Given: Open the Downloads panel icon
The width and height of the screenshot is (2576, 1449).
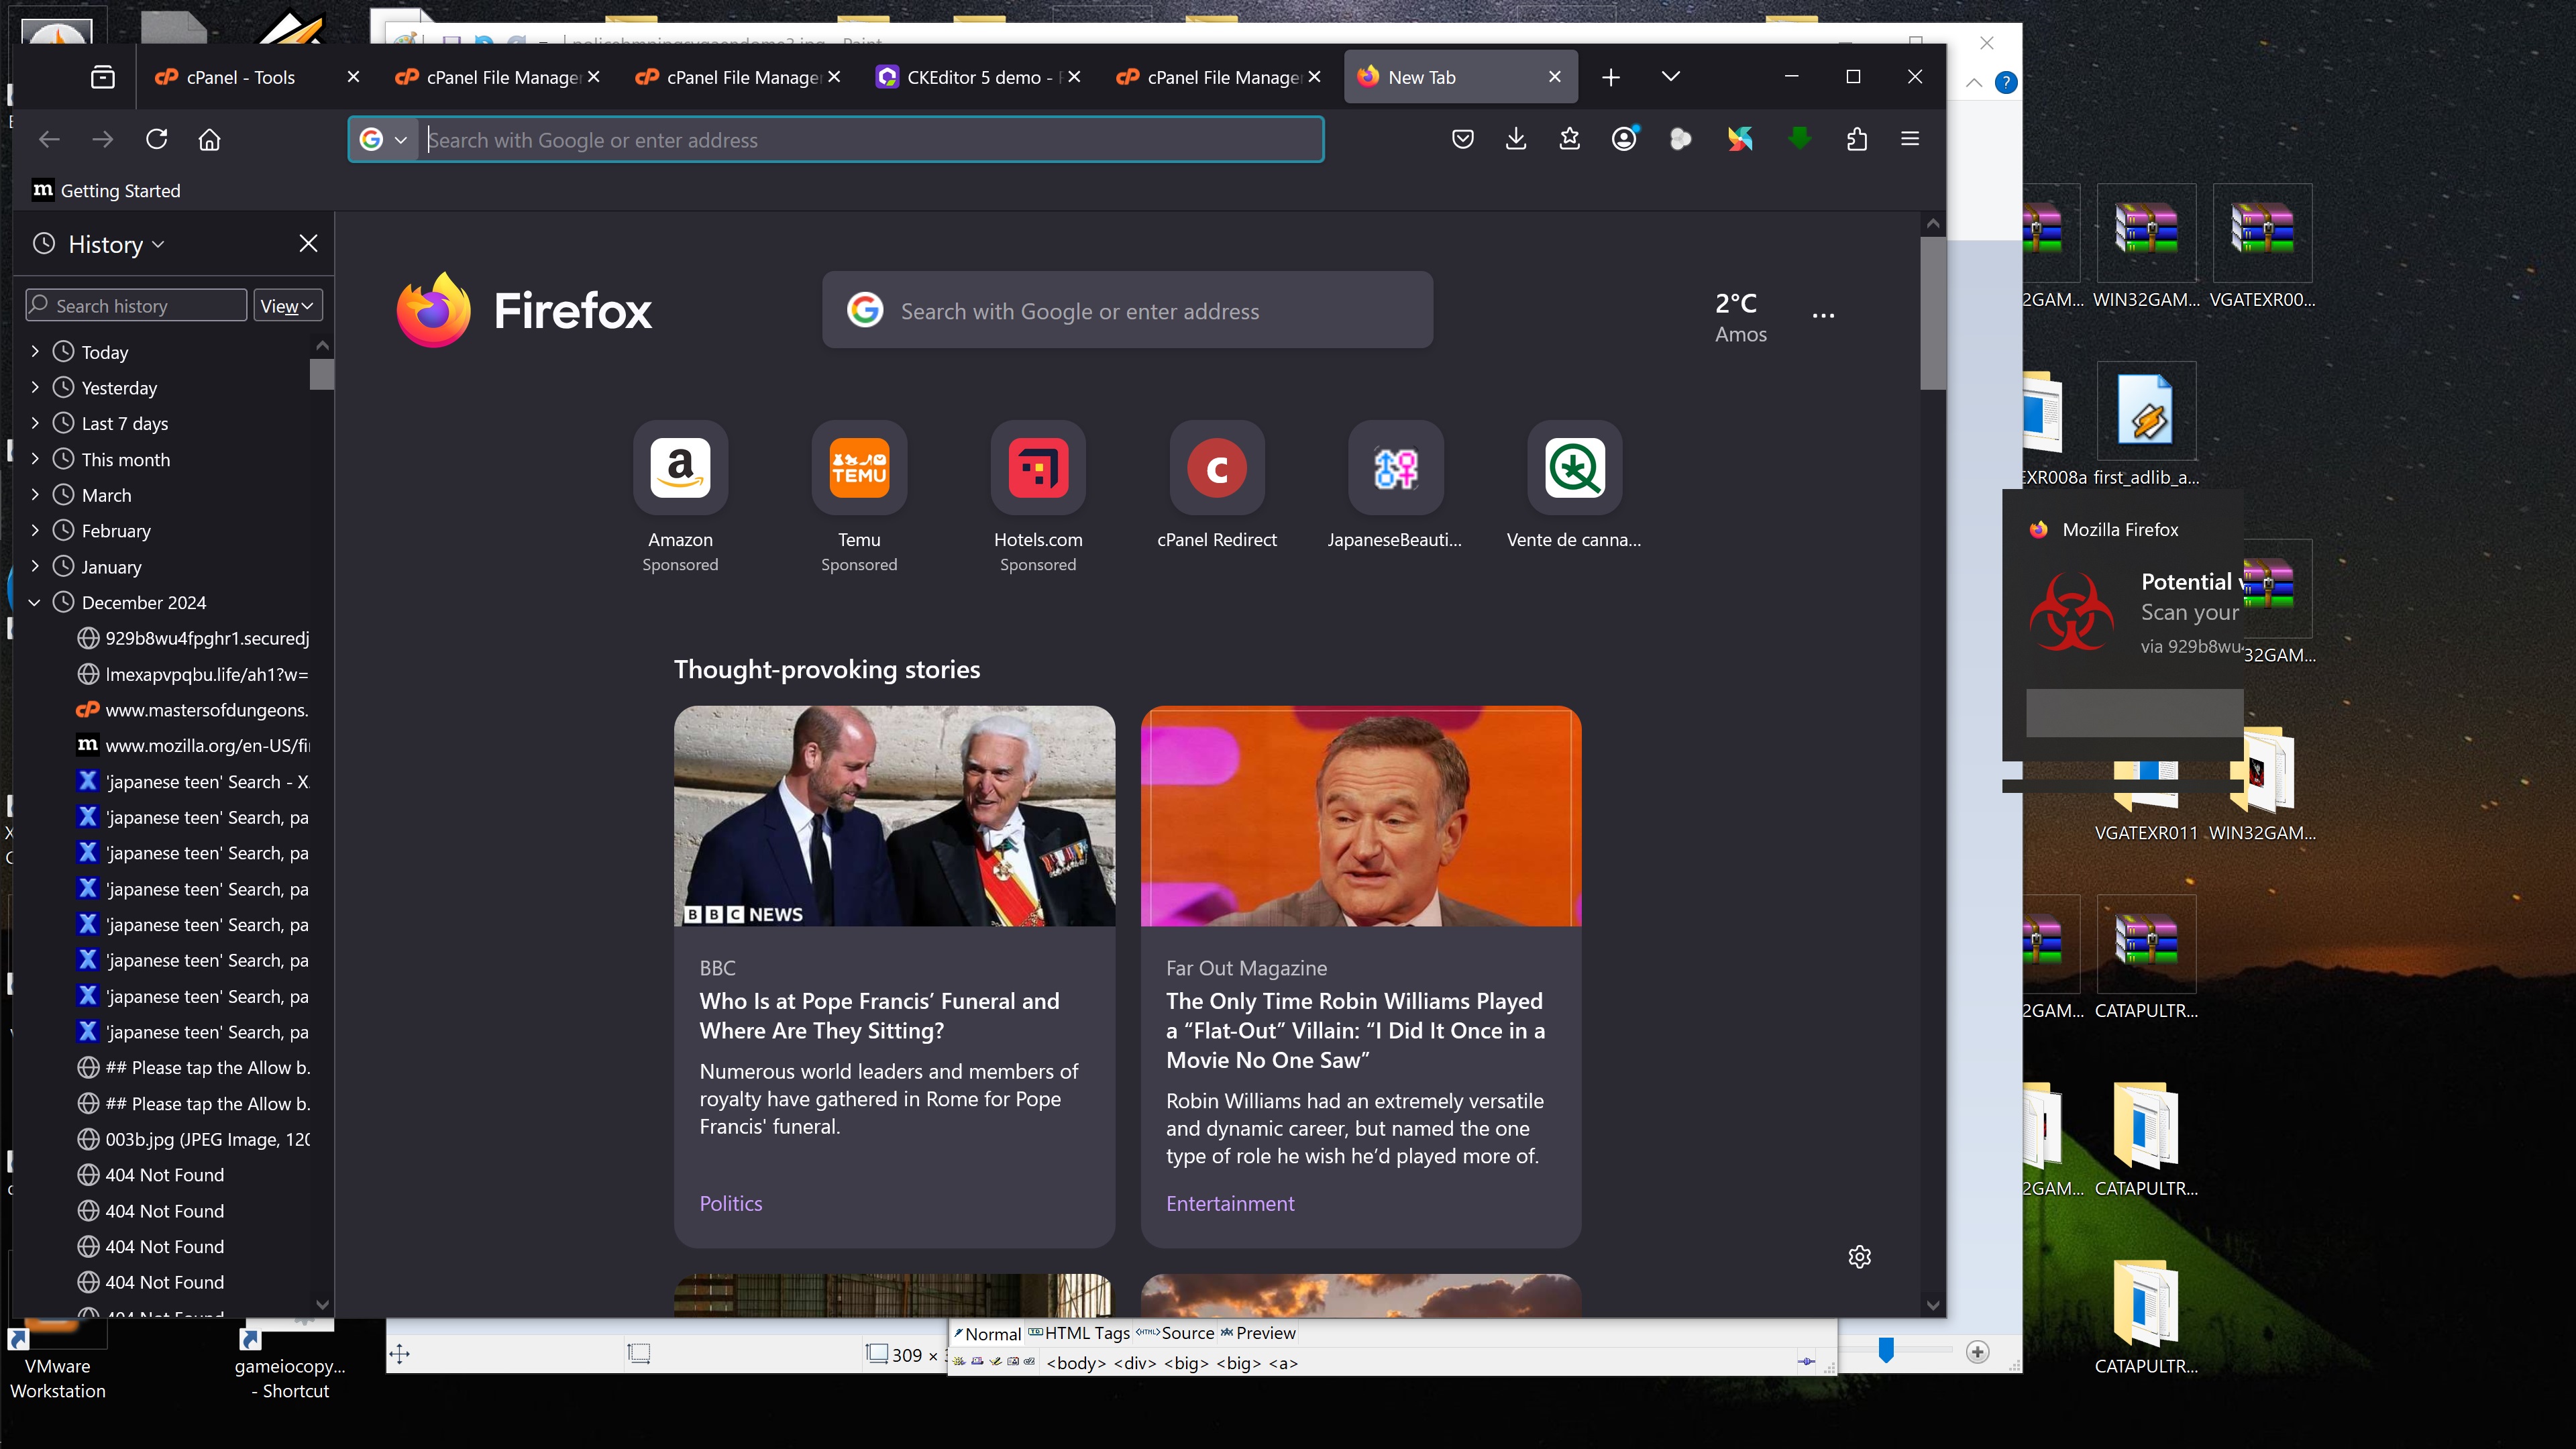Looking at the screenshot, I should pyautogui.click(x=1516, y=139).
